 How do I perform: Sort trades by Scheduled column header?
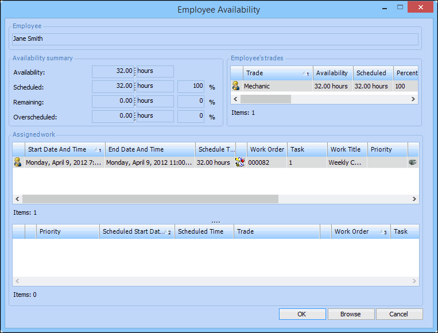pyautogui.click(x=373, y=73)
